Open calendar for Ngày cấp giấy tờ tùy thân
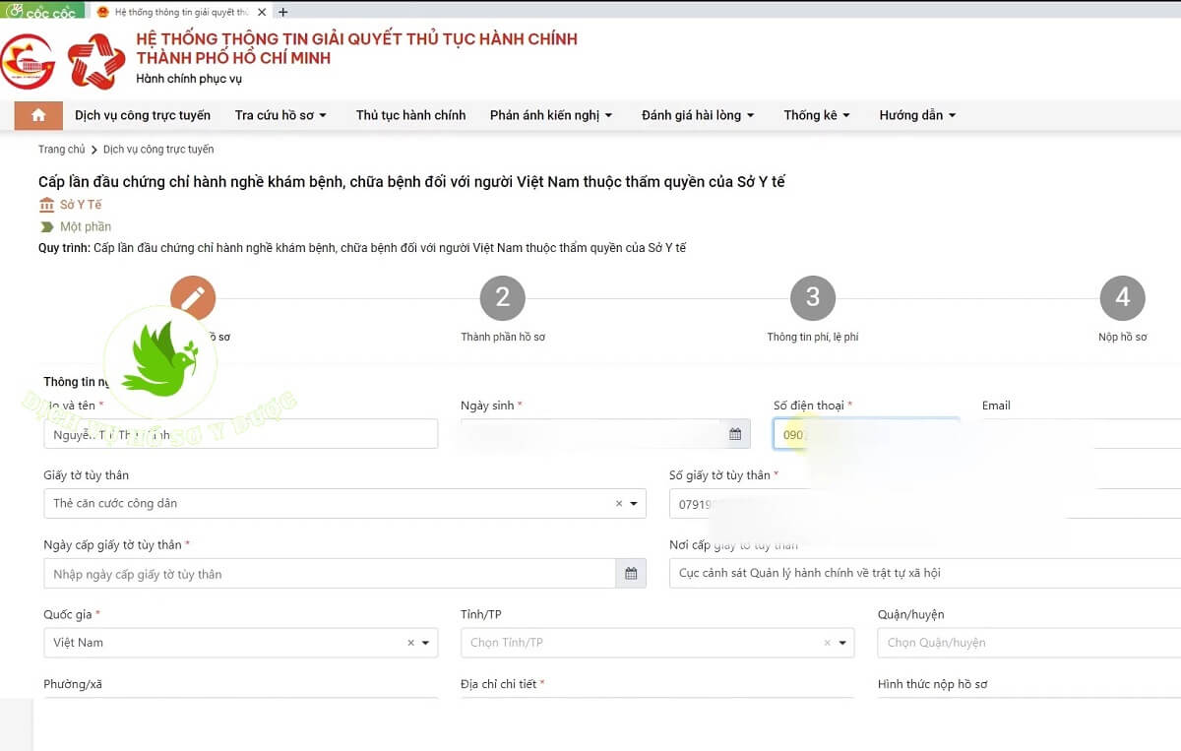 tap(631, 574)
